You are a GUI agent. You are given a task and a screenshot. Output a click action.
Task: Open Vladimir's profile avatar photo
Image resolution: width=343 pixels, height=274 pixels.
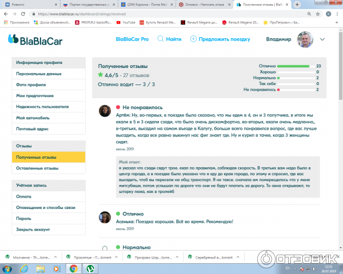(x=306, y=39)
